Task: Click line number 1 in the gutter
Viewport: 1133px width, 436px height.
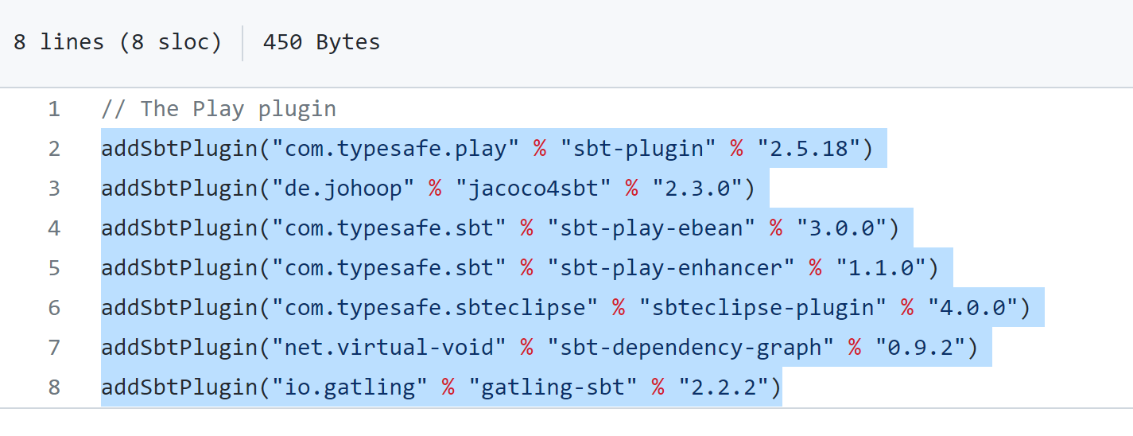Action: pos(54,109)
